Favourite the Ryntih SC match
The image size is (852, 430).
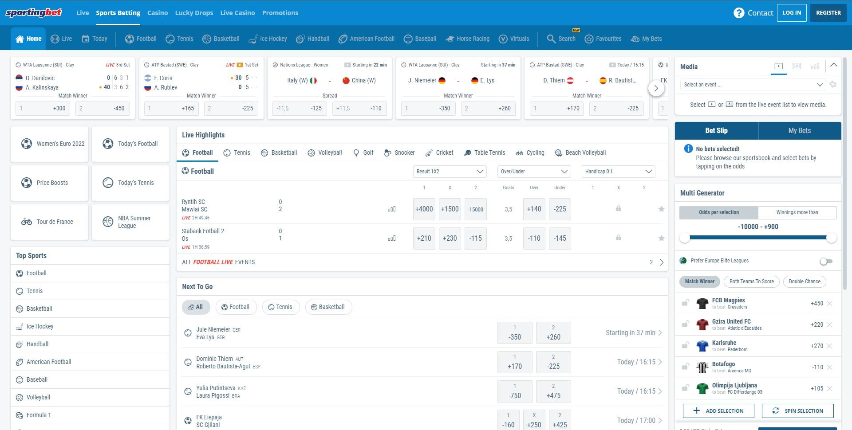(661, 209)
